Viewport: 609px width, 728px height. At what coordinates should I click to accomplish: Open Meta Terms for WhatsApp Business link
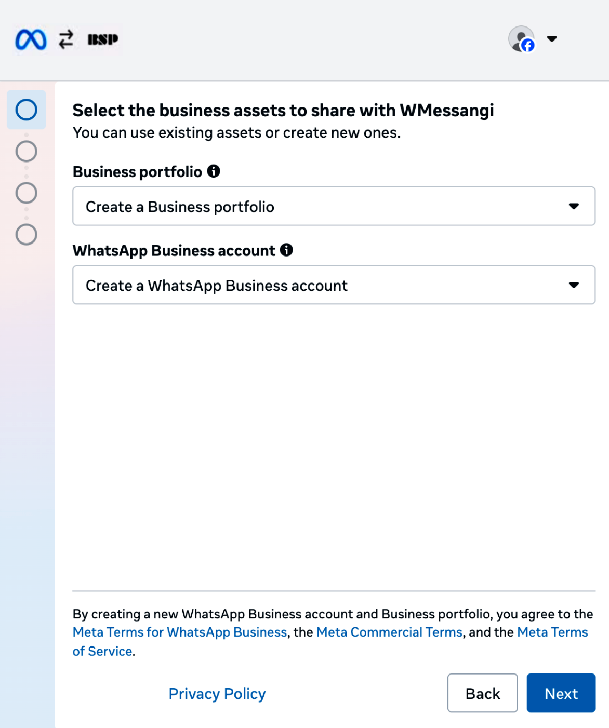(180, 632)
